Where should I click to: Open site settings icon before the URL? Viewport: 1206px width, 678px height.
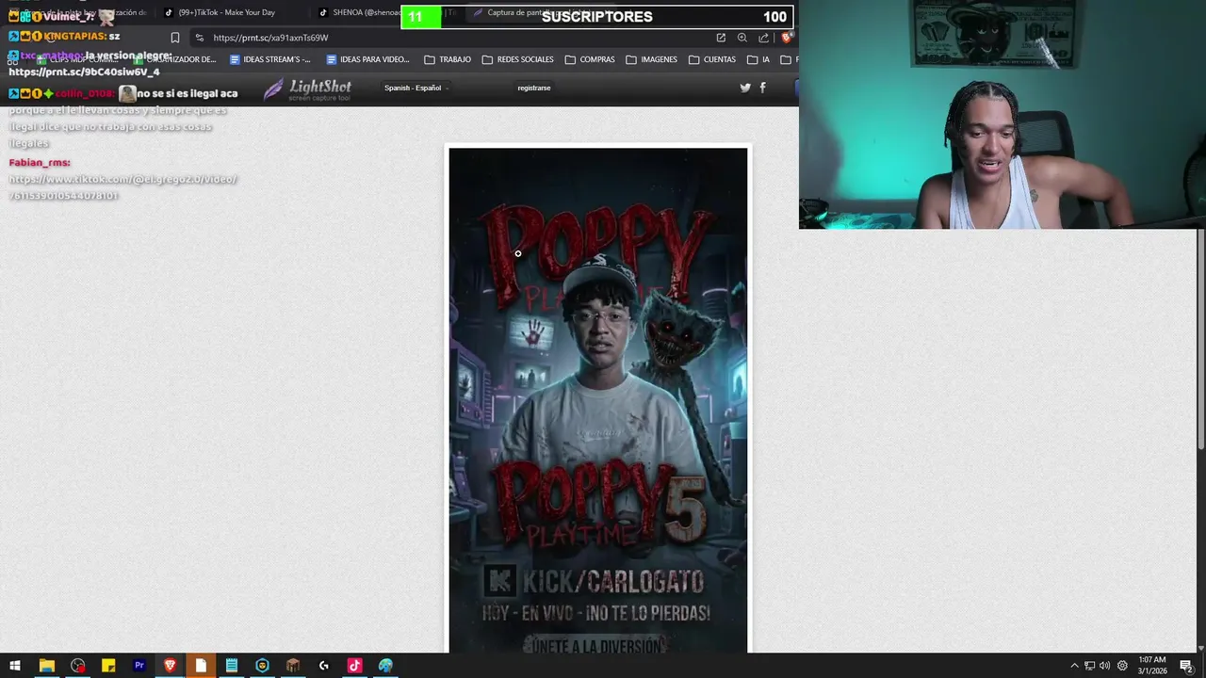tap(199, 38)
